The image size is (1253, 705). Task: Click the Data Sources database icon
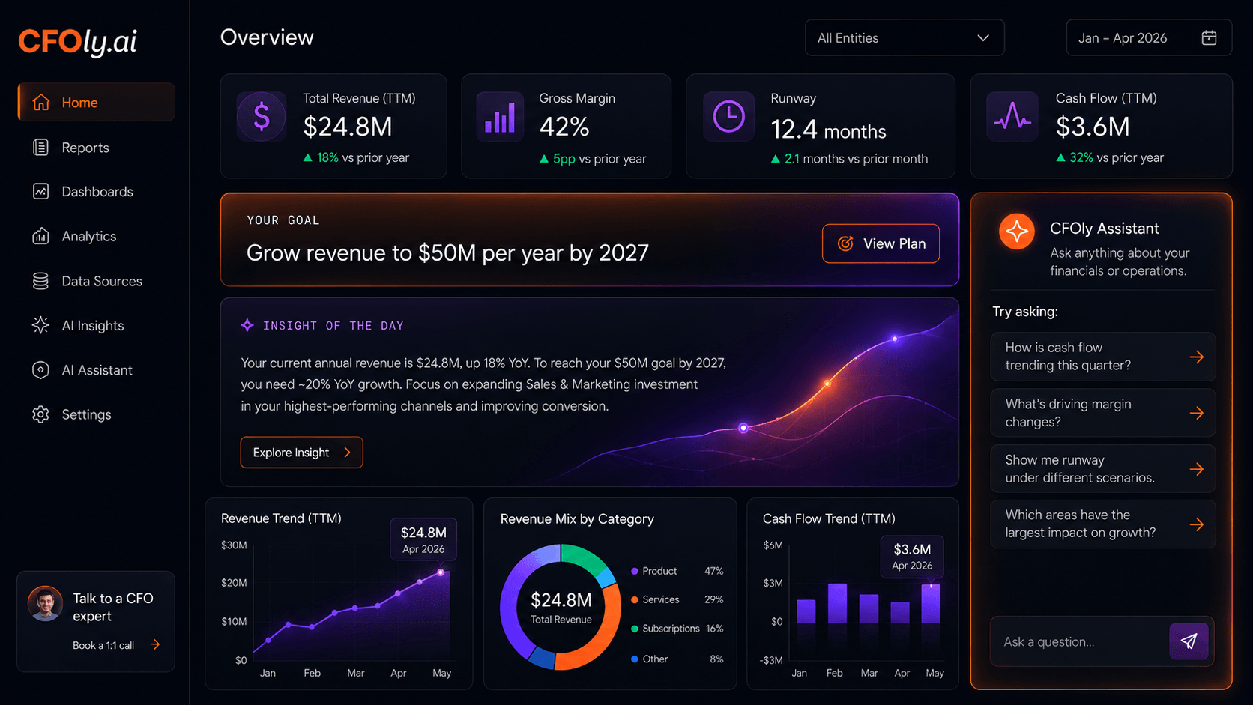[41, 281]
